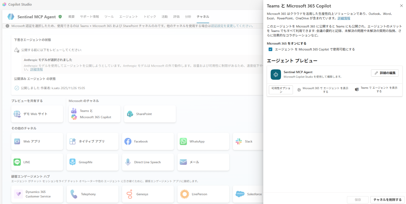This screenshot has height=204, width=406.
Task: Open 詳細情報 link in the side panel description
Action: (344, 18)
